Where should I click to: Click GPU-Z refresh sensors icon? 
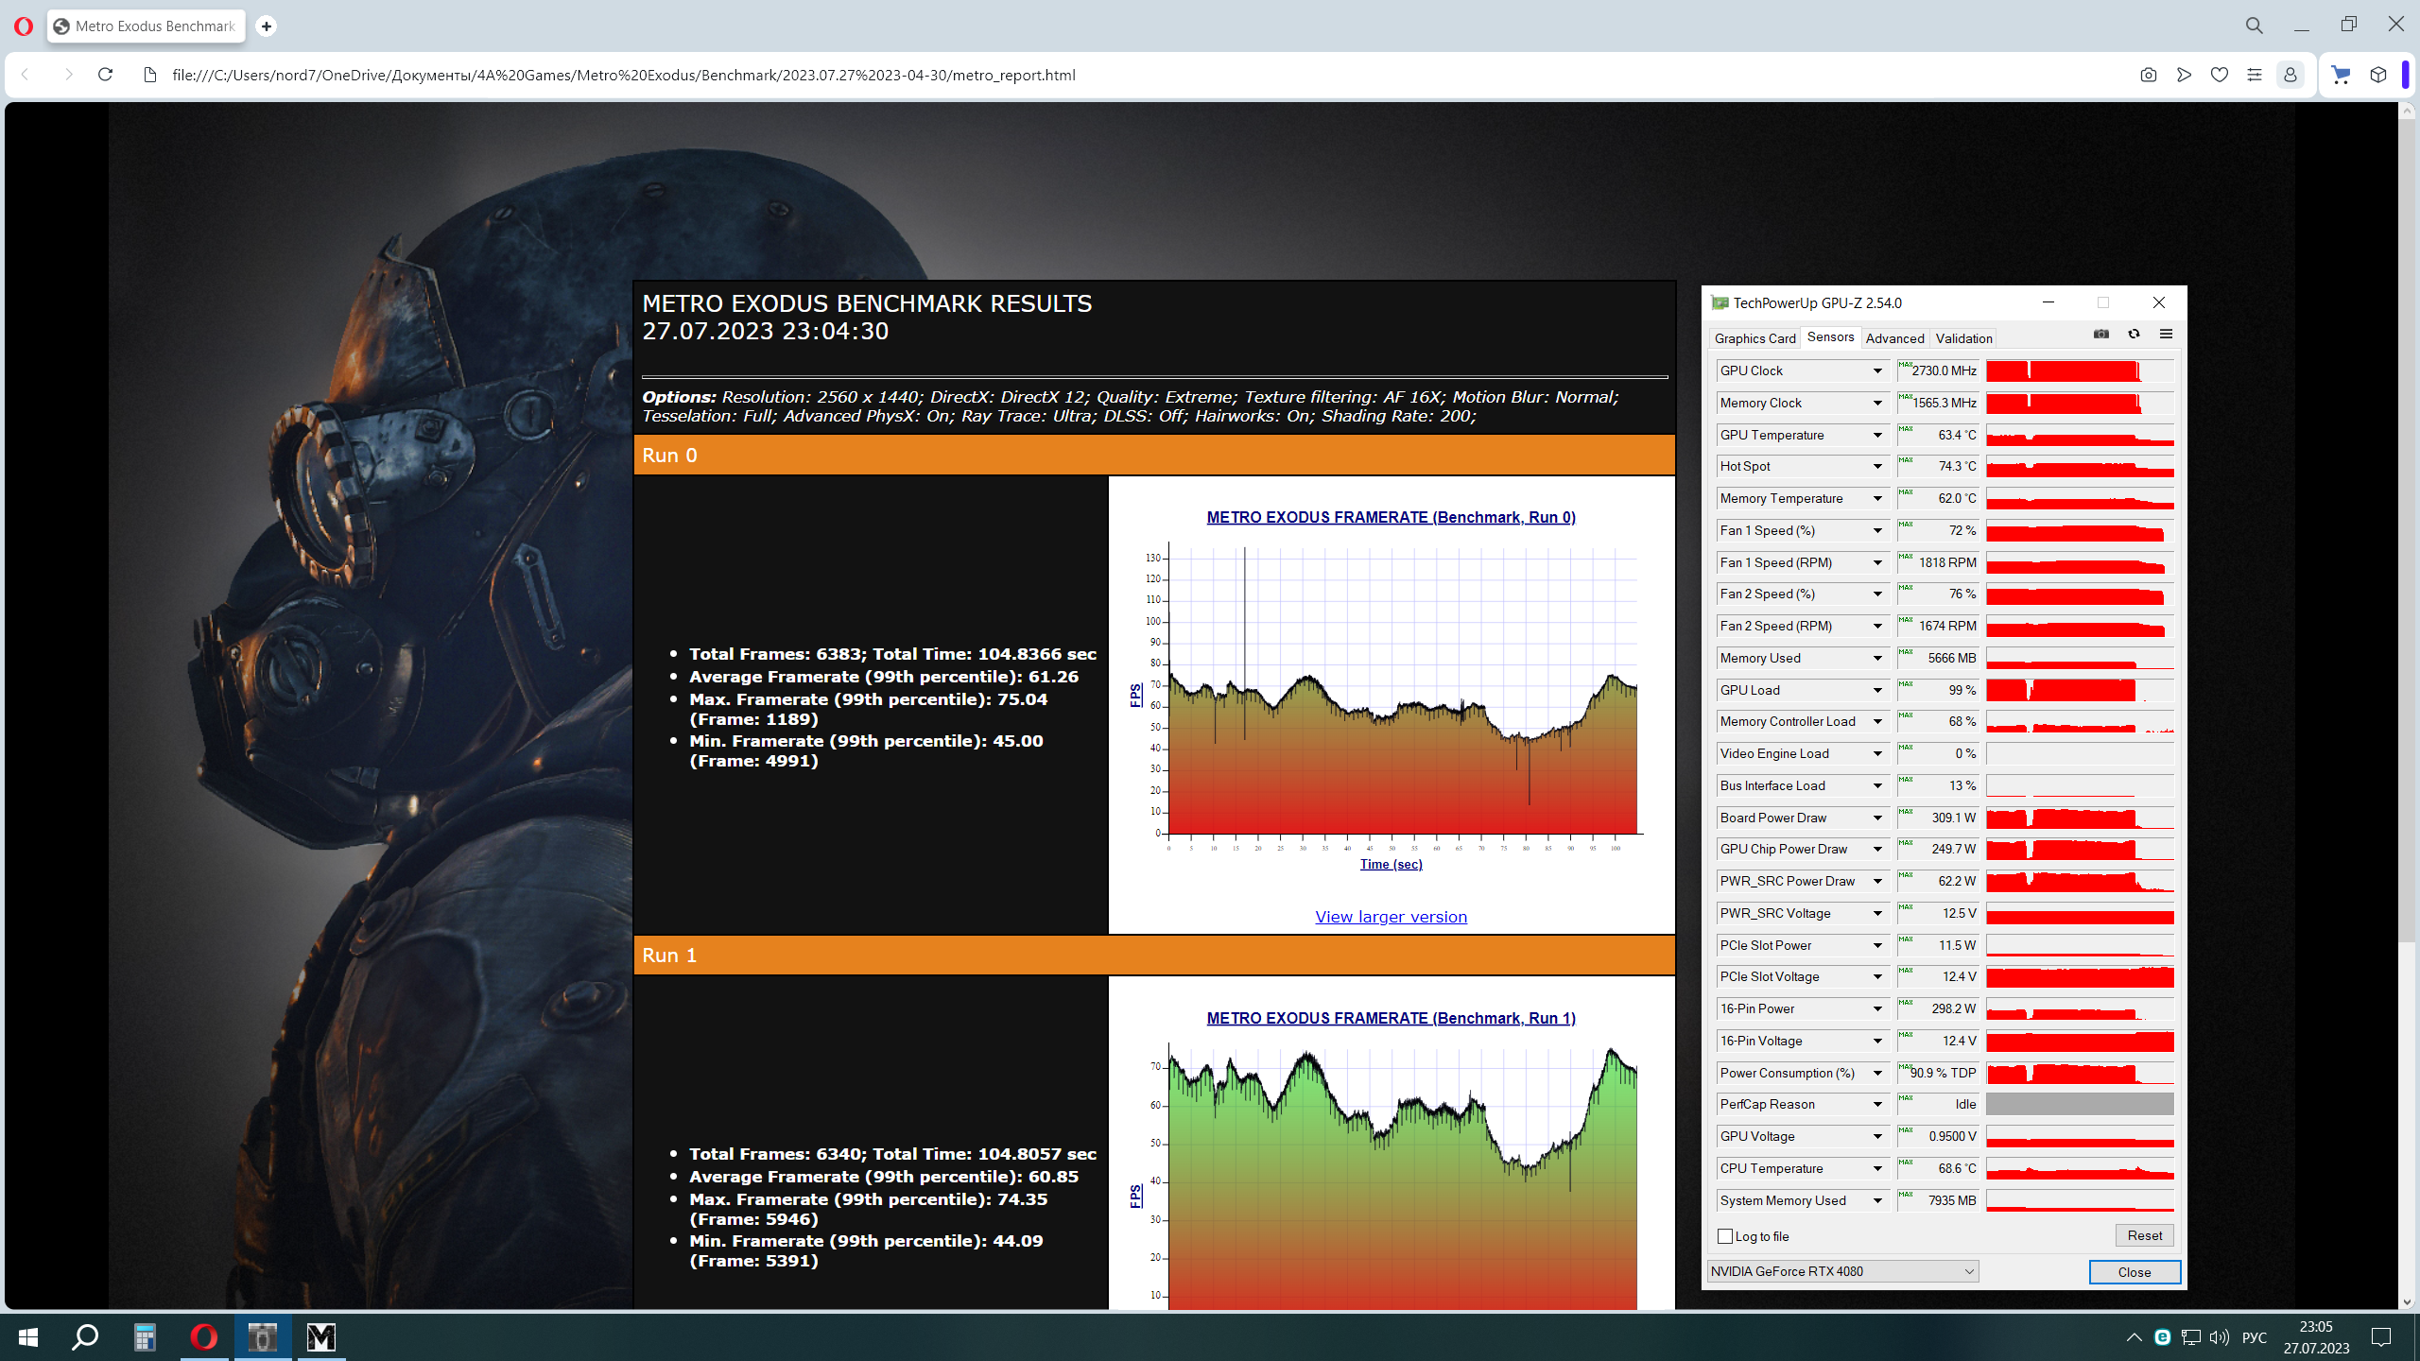coord(2134,334)
